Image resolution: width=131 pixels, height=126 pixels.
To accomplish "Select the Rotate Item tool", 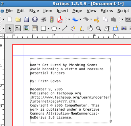I will (x=90, y=28).
